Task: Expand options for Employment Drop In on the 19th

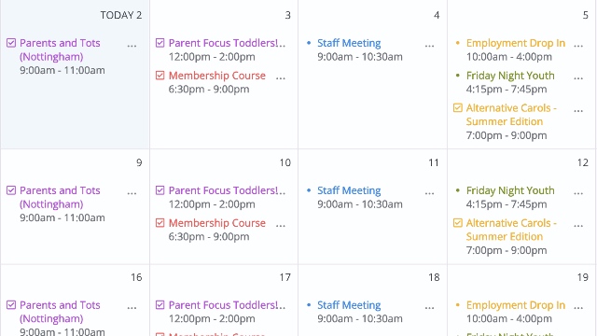Action: [578, 308]
